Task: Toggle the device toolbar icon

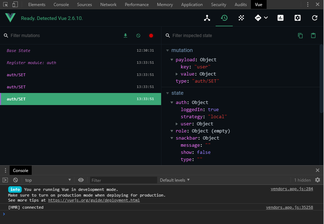Action: (15, 4)
